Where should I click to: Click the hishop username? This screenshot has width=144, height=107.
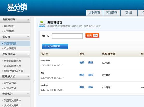click(44, 85)
